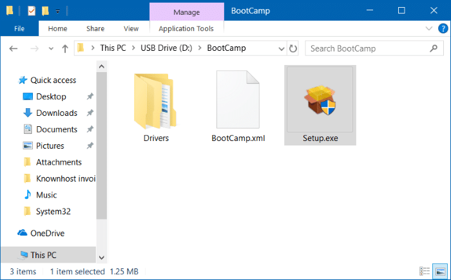Click the New folder quick access toolbar icon
Image resolution: width=451 pixels, height=280 pixels.
pos(45,11)
